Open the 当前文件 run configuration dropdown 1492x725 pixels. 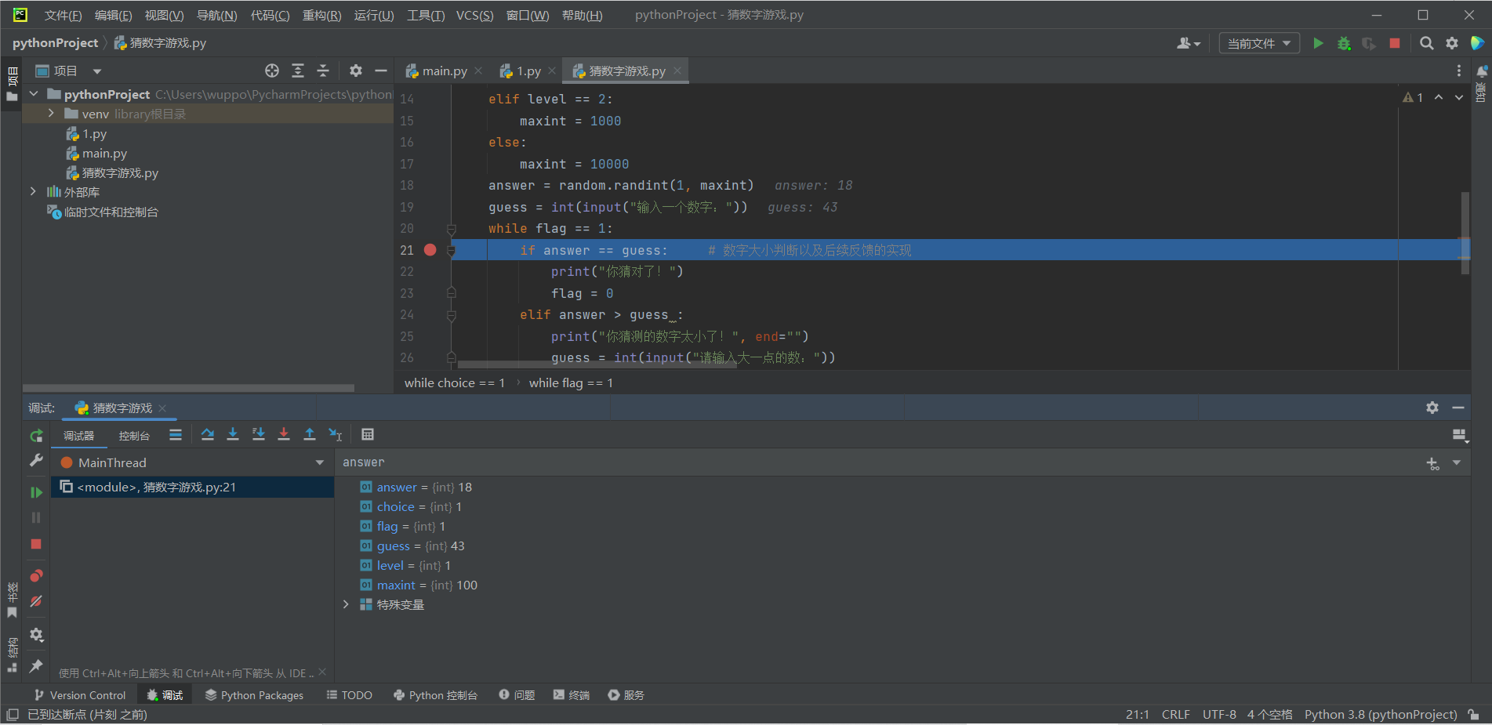coord(1259,43)
